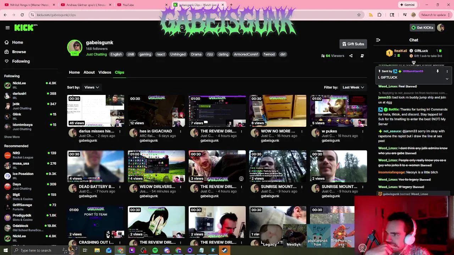Click the search magnifier icon in the header
Viewport: 454px width, 255px height.
coord(182,28)
